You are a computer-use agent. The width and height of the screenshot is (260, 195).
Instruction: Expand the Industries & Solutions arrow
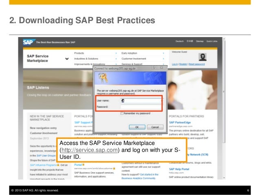(116, 59)
